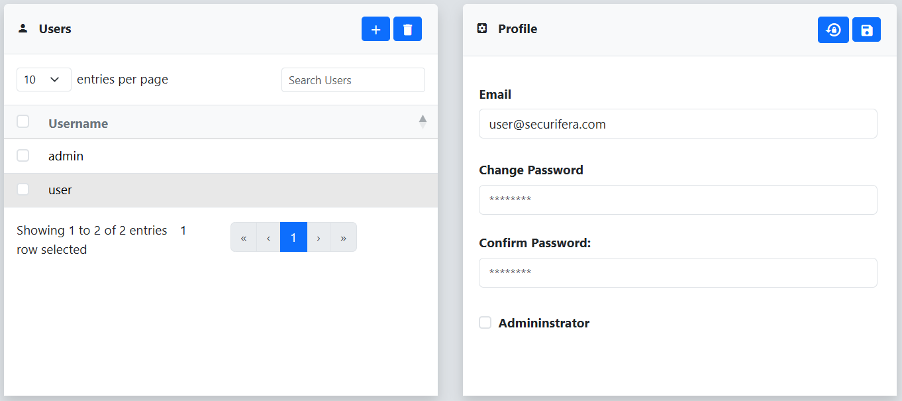Viewport: 902px width, 401px height.
Task: Go to next page of users
Action: click(x=319, y=237)
